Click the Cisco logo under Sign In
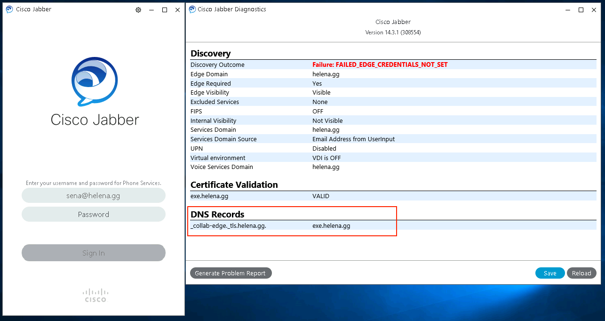This screenshot has width=605, height=321. pos(95,295)
